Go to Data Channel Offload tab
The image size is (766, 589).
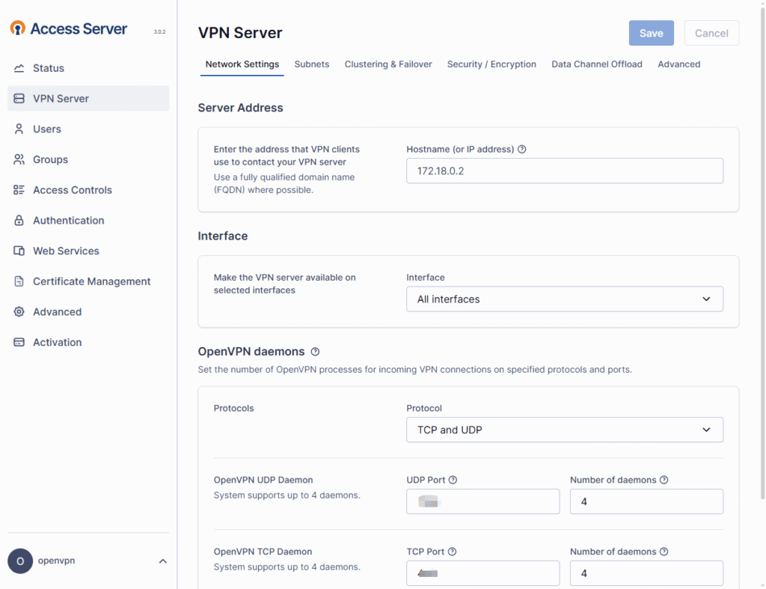[x=596, y=64]
